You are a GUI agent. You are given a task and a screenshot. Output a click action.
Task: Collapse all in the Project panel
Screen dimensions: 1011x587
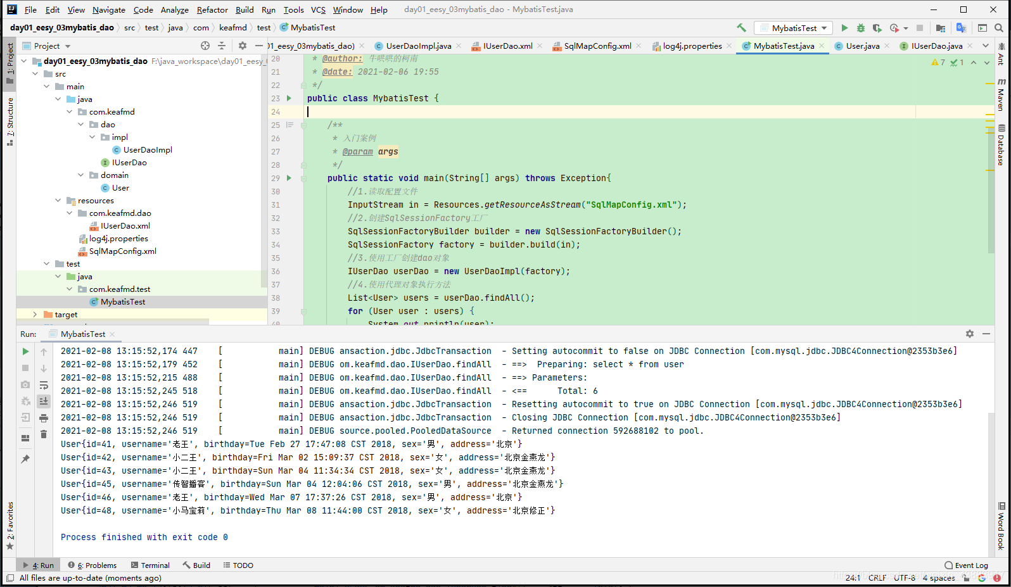point(222,46)
